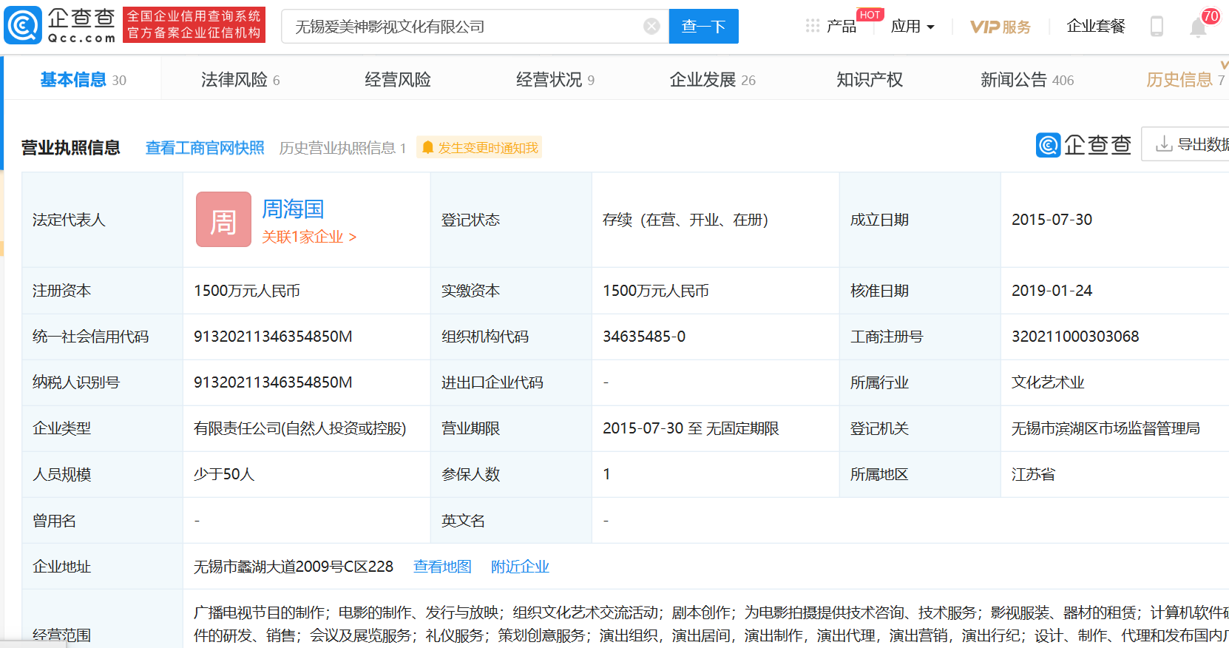This screenshot has width=1229, height=648.
Task: Select founding date 2015-07-30
Action: click(1052, 220)
